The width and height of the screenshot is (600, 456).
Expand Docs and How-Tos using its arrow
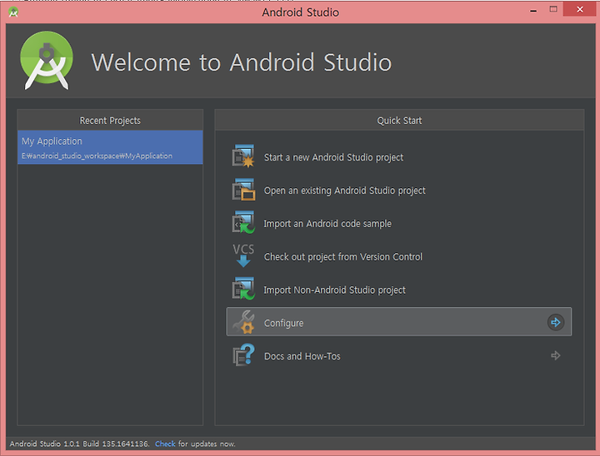[x=555, y=355]
